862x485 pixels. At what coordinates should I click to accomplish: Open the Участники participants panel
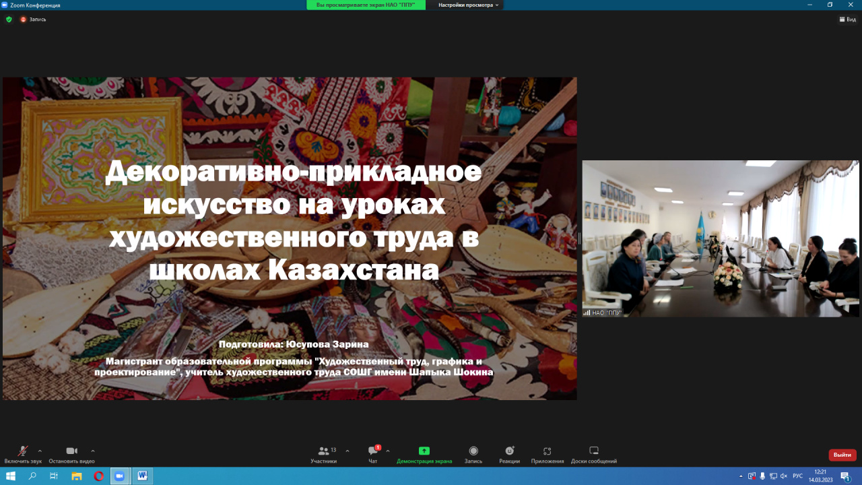(x=324, y=452)
